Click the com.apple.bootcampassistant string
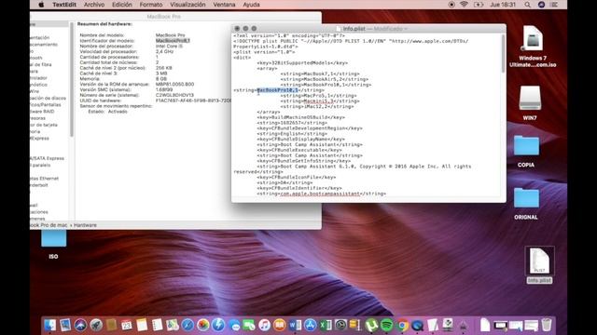 click(320, 194)
